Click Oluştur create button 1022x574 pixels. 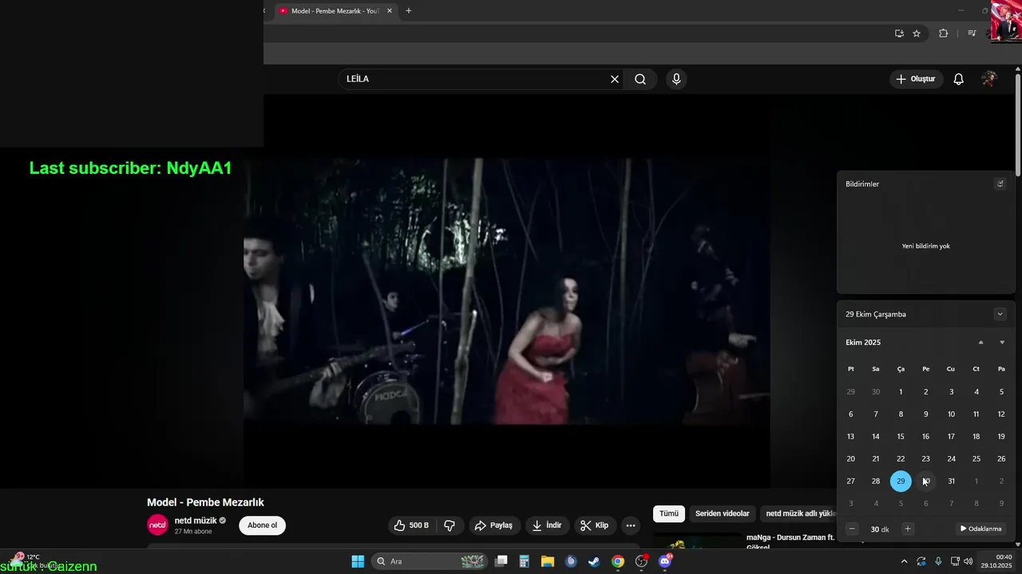click(x=916, y=79)
